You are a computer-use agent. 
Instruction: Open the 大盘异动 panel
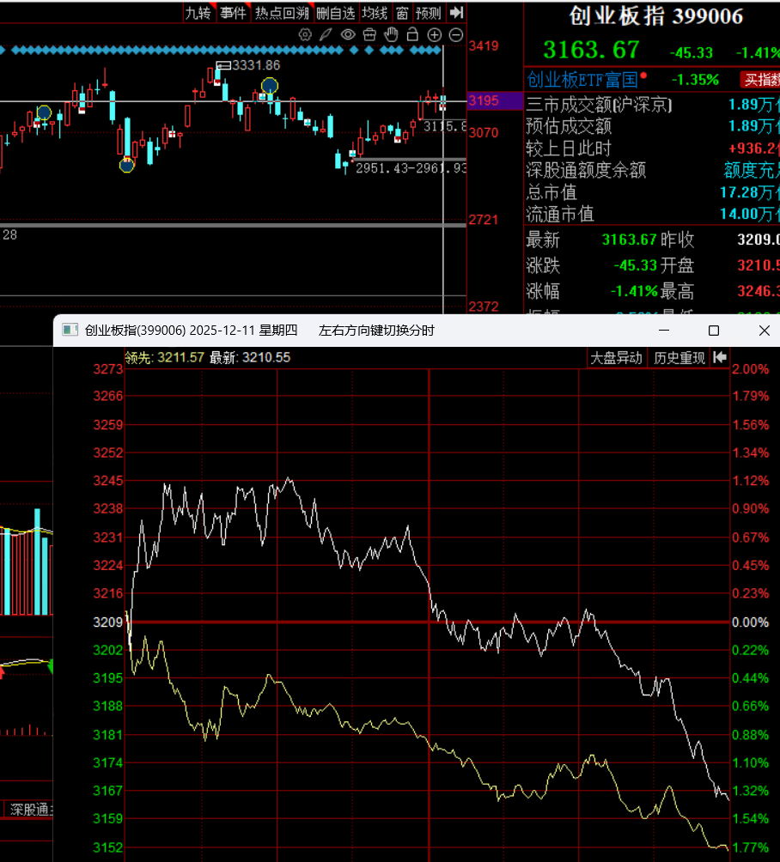616,358
